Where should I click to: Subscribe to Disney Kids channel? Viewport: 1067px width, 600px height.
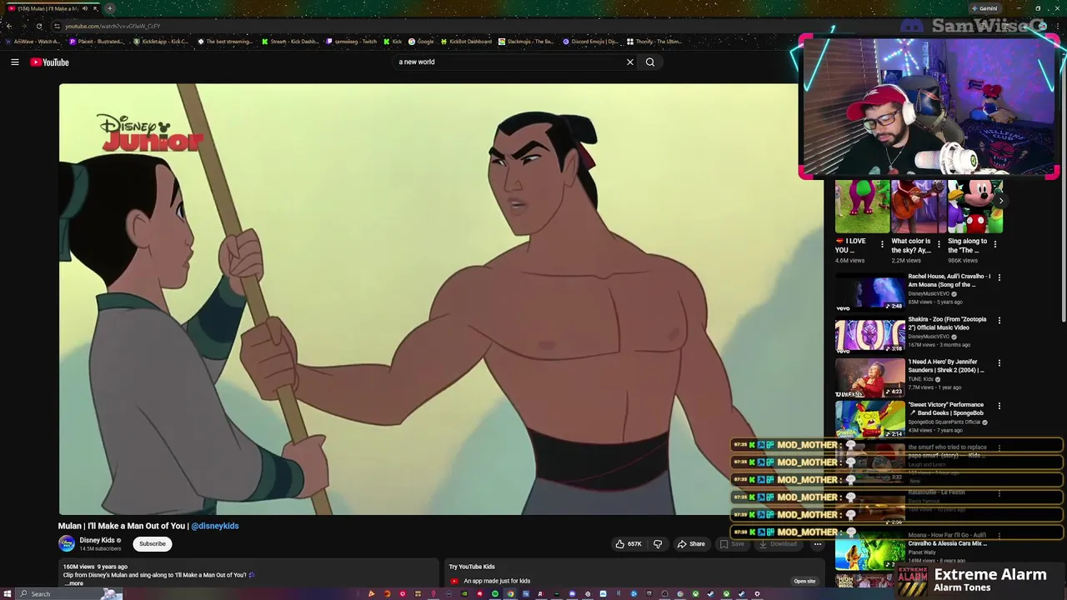pos(153,543)
